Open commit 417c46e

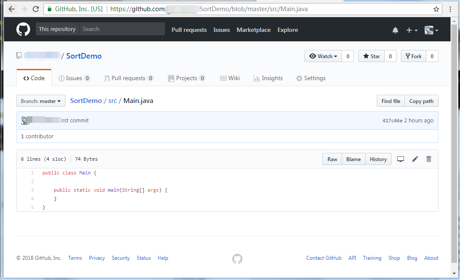coord(392,121)
